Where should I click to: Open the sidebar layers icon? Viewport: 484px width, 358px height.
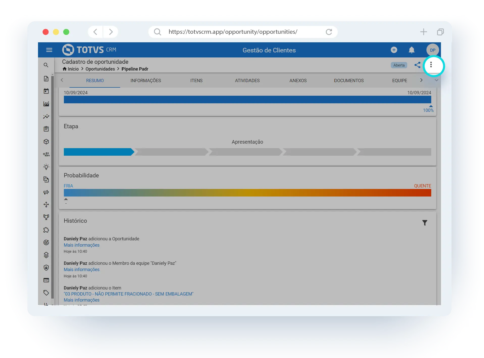pos(46,255)
